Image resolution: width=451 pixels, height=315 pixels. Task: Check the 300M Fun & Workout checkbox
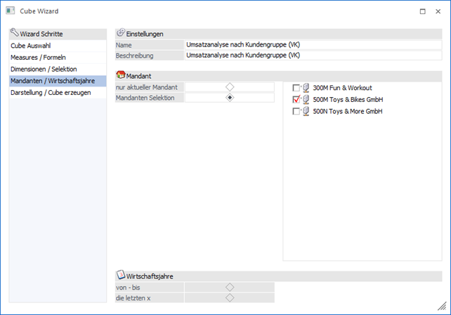click(296, 88)
